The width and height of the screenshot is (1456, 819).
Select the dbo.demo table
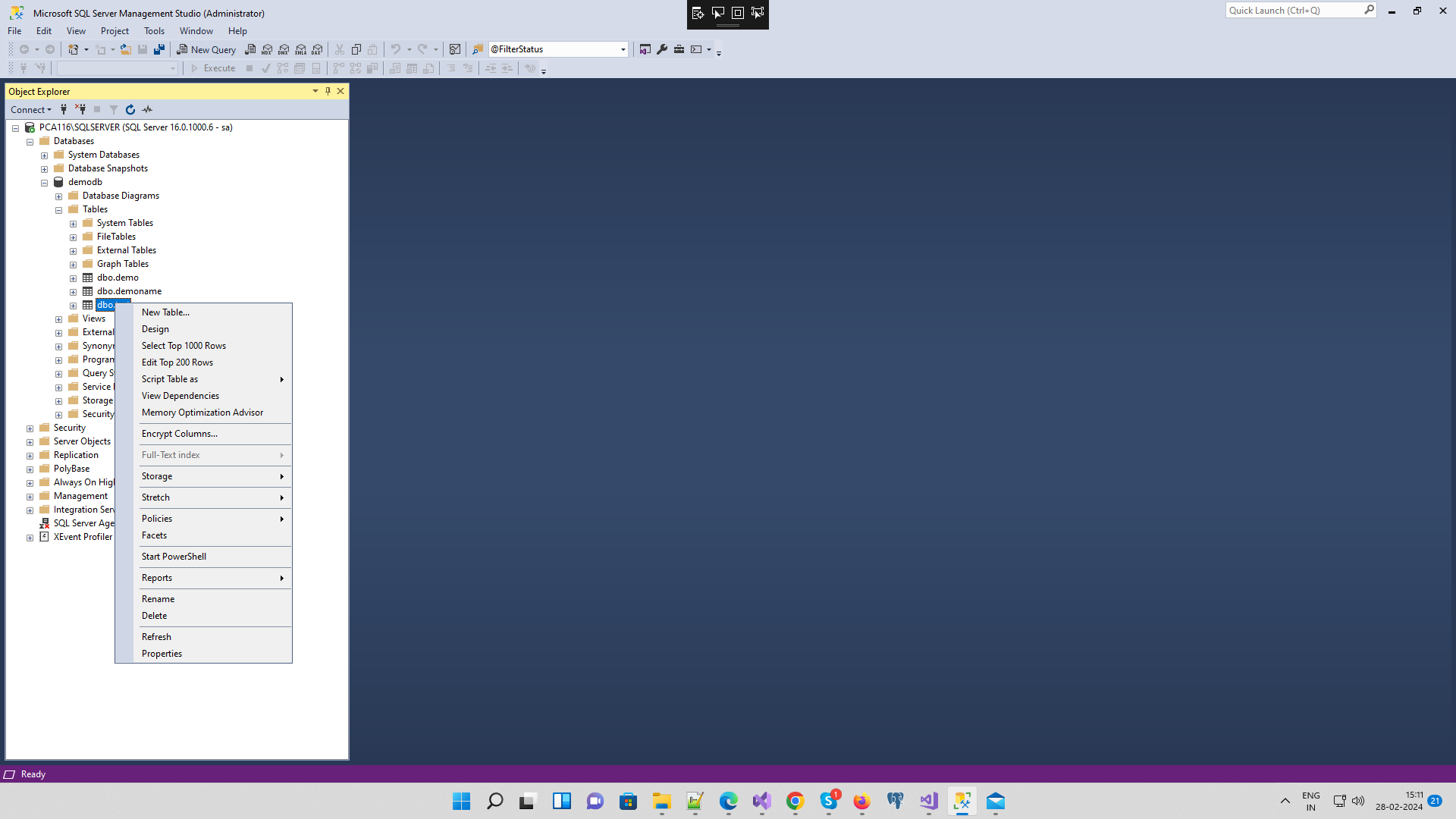click(118, 278)
